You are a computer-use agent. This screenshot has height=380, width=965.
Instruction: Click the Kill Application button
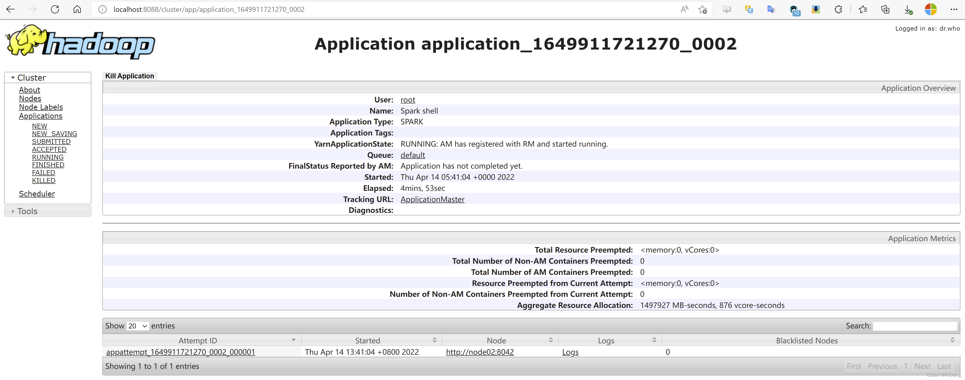[130, 76]
